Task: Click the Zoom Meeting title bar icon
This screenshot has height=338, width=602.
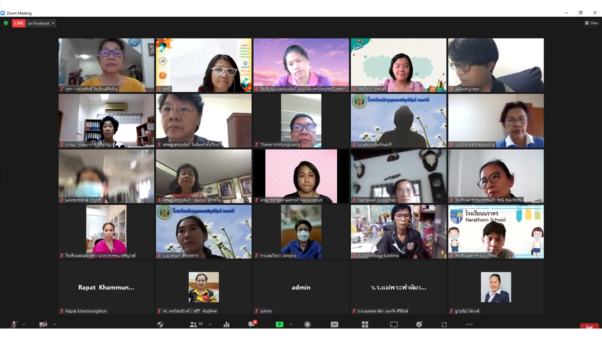Action: (x=3, y=13)
